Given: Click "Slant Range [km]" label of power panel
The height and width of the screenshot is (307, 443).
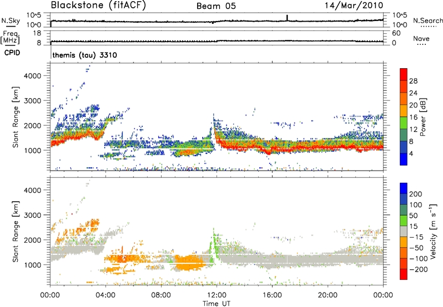Looking at the screenshot, I should (16, 117).
